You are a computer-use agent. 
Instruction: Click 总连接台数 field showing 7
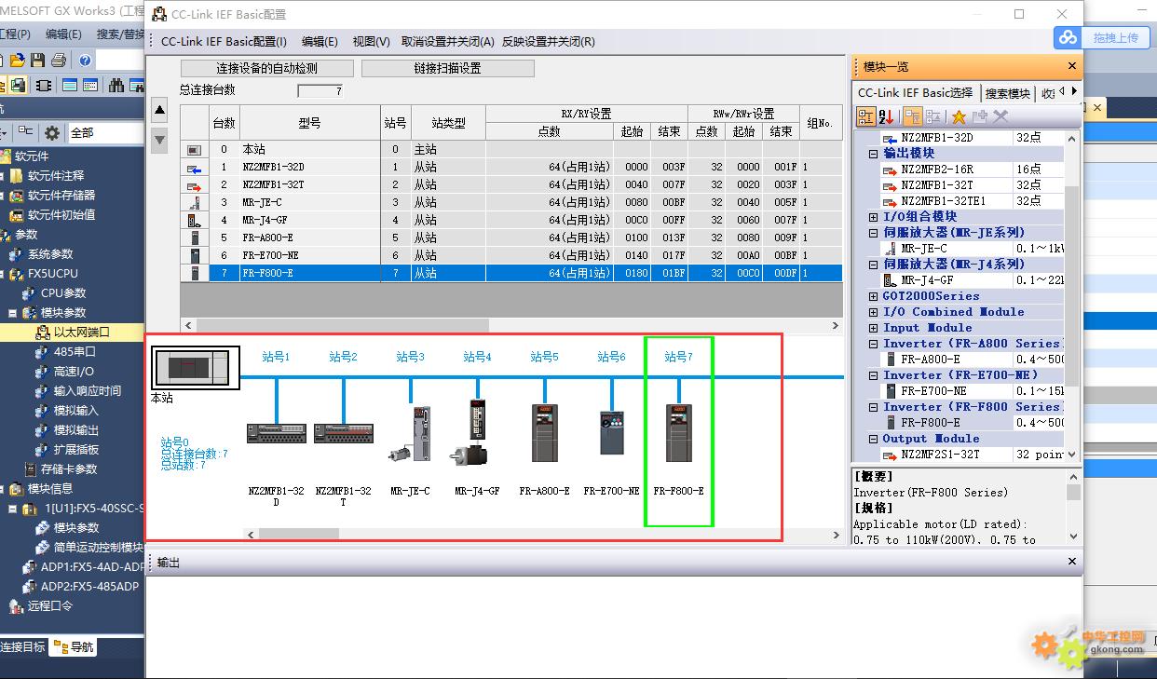320,91
